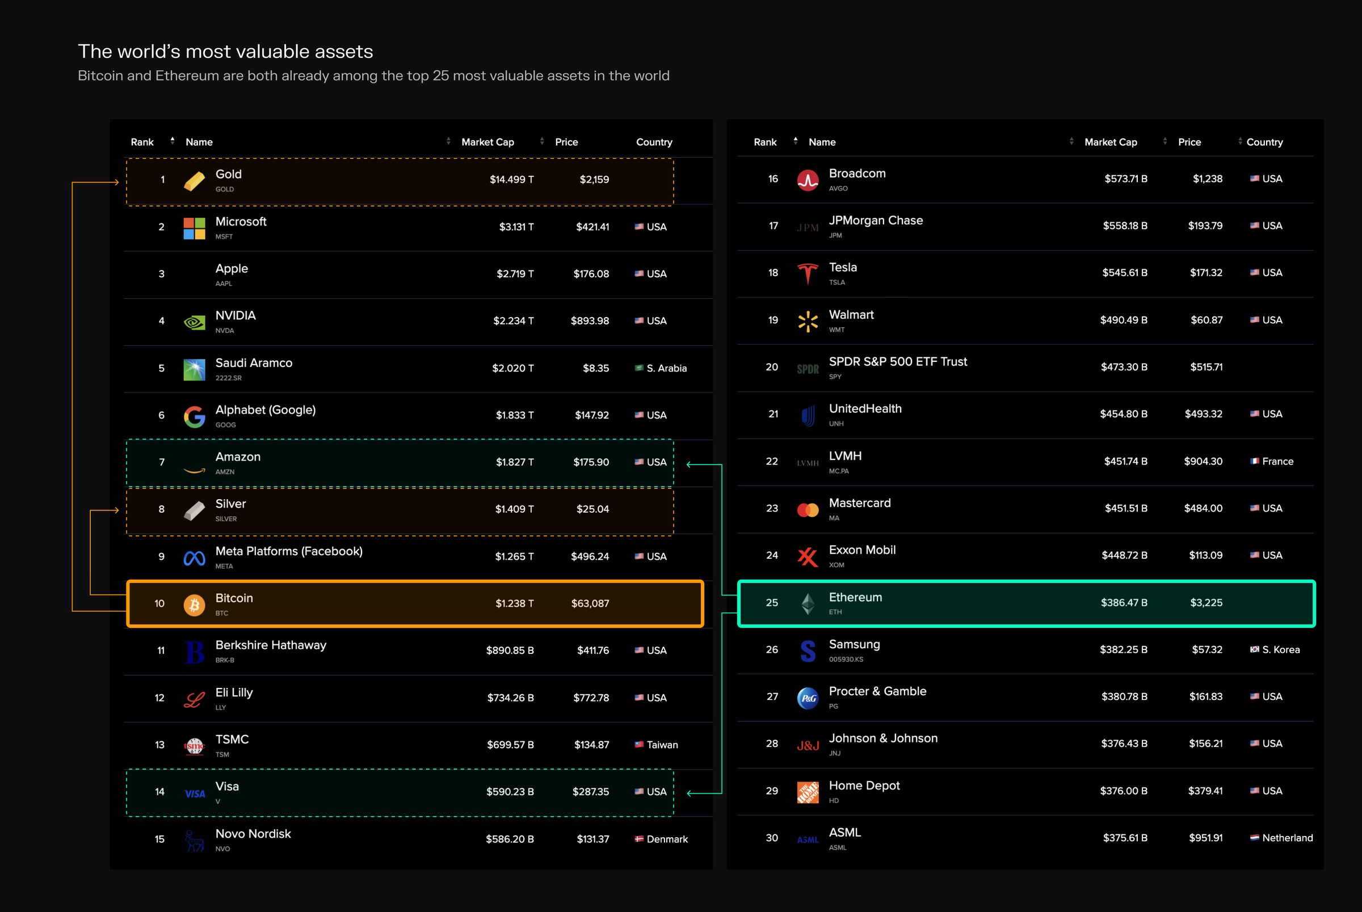Click the Tesla logo icon
This screenshot has width=1362, height=912.
pyautogui.click(x=808, y=273)
